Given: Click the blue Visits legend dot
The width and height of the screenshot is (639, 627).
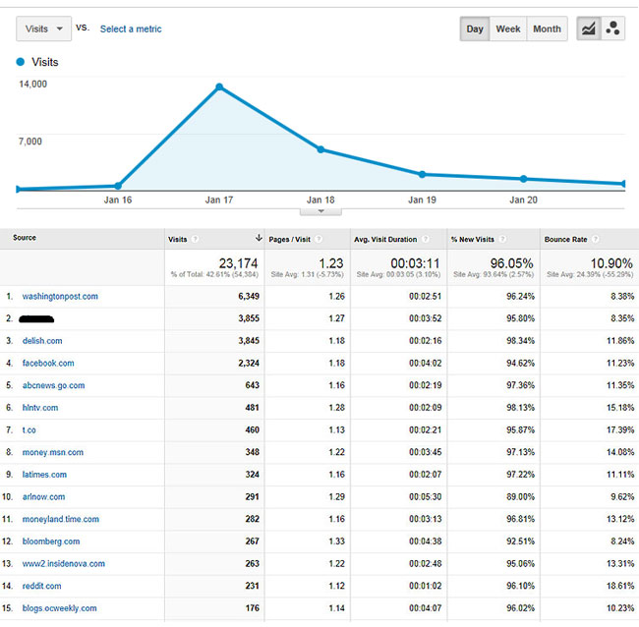Looking at the screenshot, I should [x=21, y=62].
